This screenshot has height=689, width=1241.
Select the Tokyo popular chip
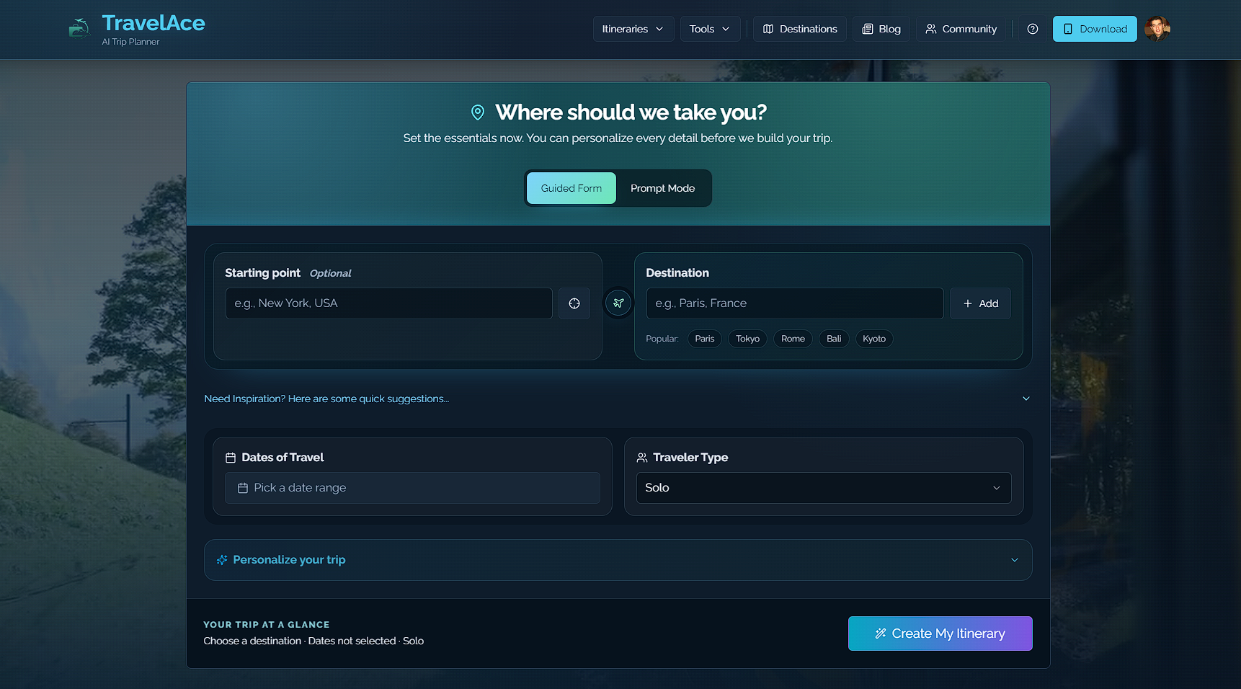[x=747, y=339]
